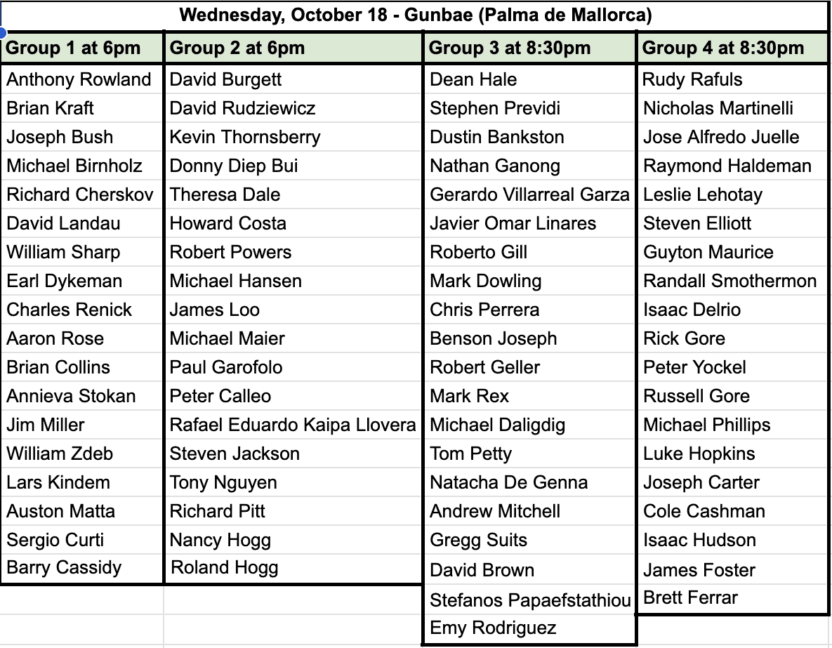Screen dimensions: 832x648
Task: Click the Group 4 at 8:30pm header
Action: pos(732,48)
